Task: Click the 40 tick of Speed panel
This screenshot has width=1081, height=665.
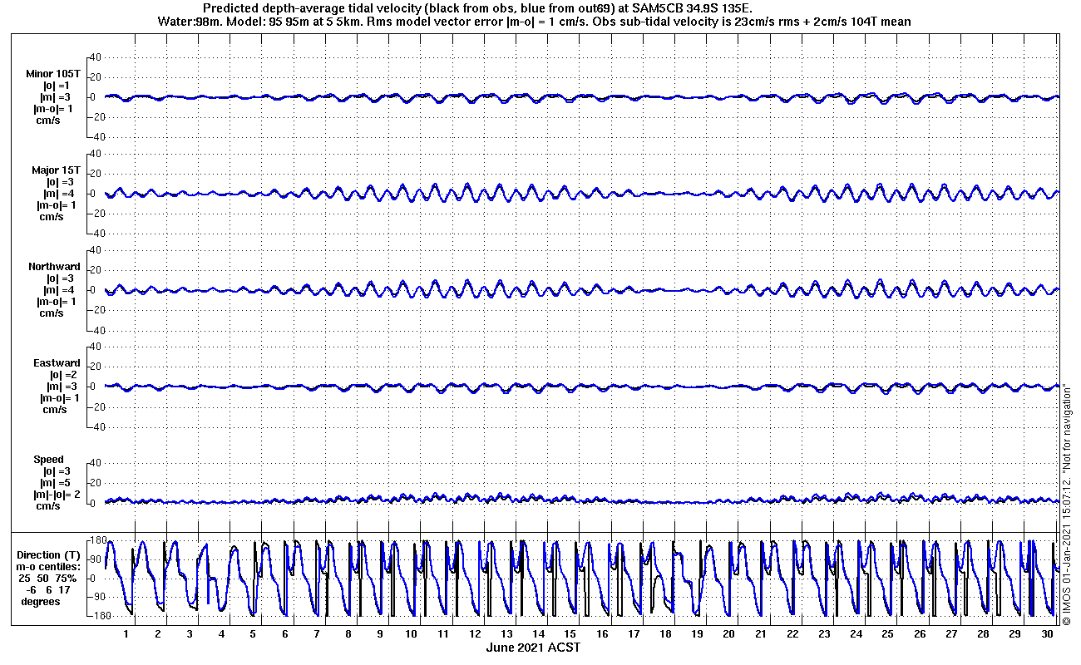Action: click(x=95, y=463)
